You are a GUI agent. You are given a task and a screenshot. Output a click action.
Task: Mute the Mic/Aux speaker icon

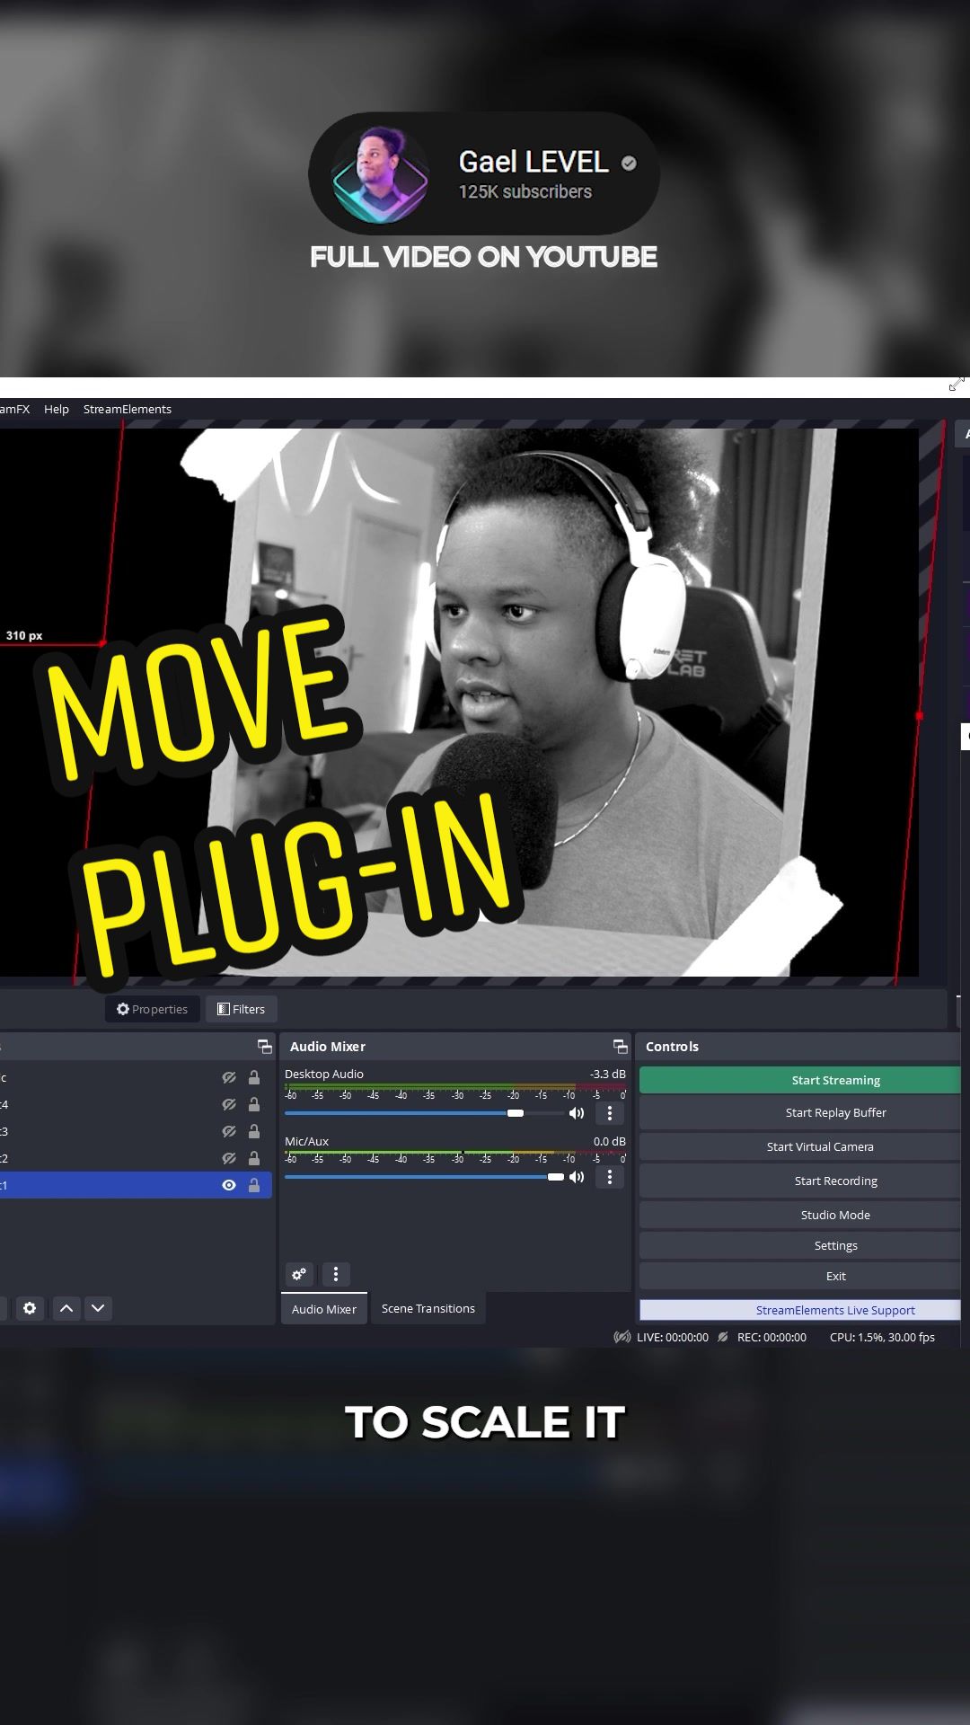(577, 1177)
